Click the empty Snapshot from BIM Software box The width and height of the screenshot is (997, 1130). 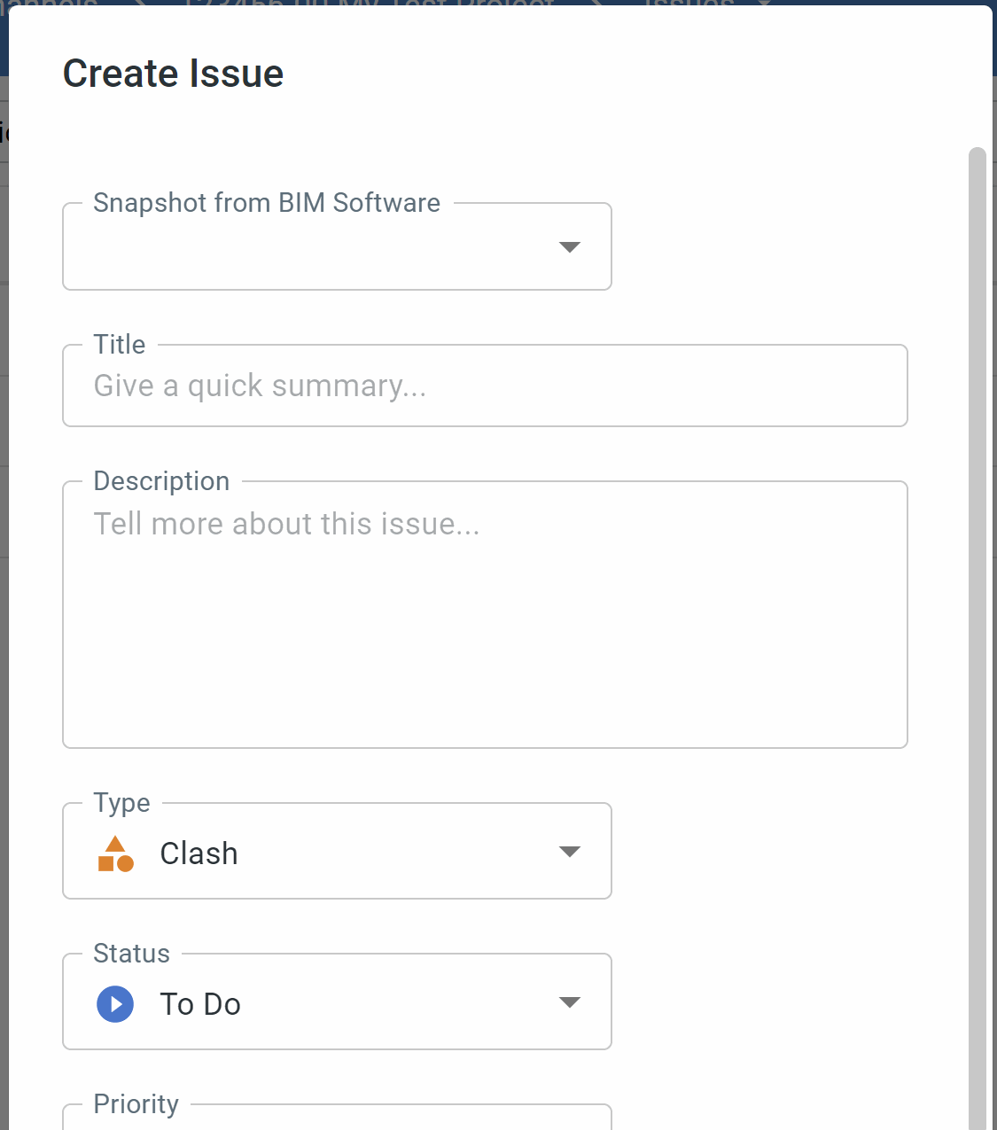(337, 246)
